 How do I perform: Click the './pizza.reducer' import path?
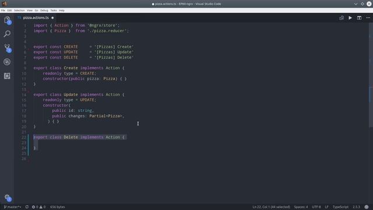pos(107,31)
